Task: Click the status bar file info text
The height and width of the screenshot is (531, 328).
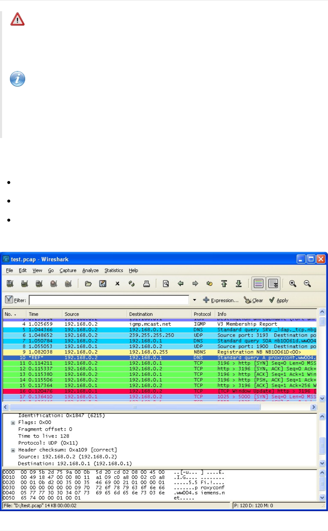Action: 40,506
